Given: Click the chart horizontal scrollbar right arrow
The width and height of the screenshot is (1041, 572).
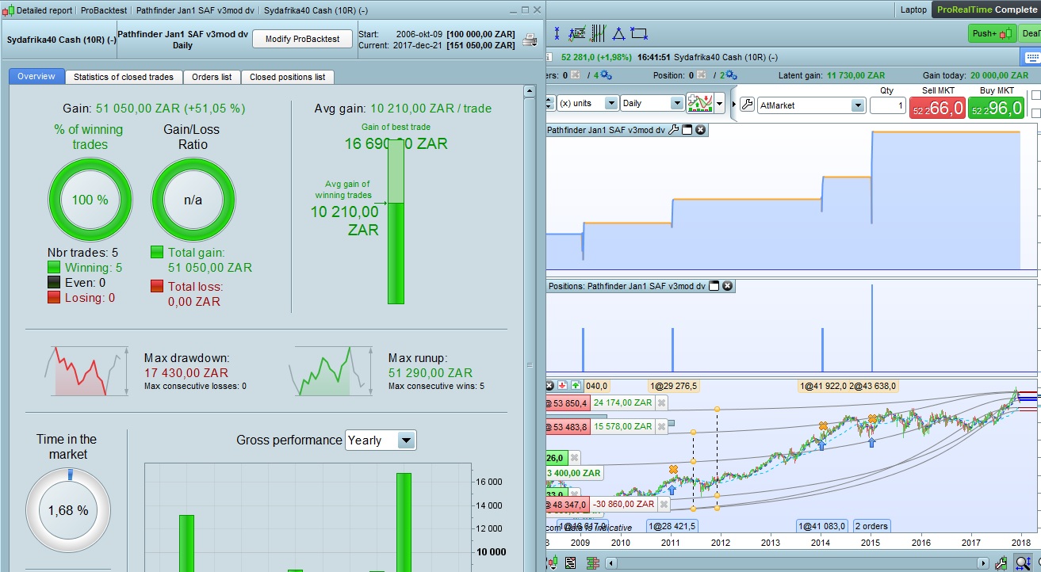Looking at the screenshot, I should click(983, 563).
